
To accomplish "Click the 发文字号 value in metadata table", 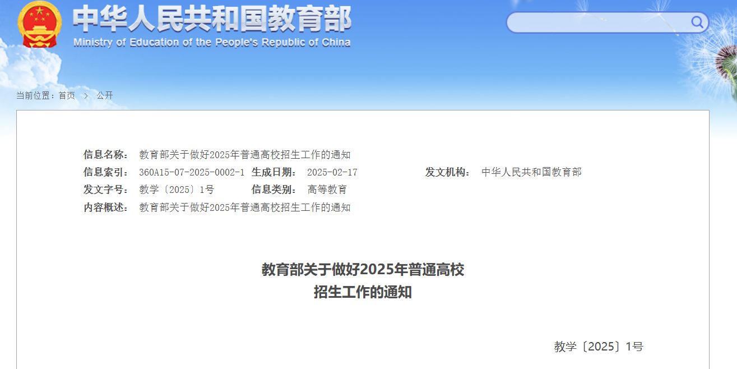I will (177, 190).
